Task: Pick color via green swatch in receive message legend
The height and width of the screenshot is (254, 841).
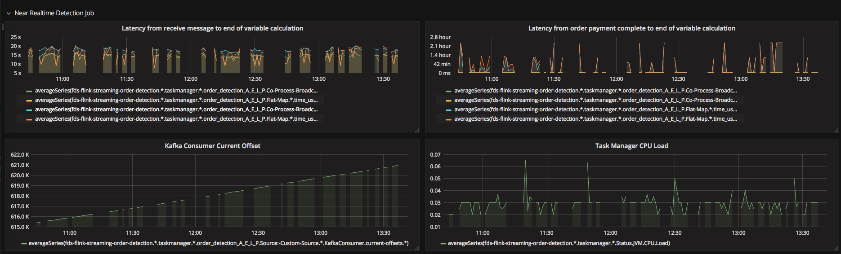Action: pos(29,91)
